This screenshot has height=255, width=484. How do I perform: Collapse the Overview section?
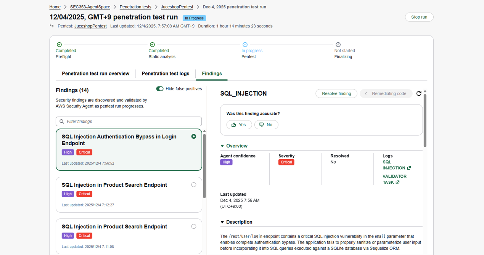click(223, 146)
